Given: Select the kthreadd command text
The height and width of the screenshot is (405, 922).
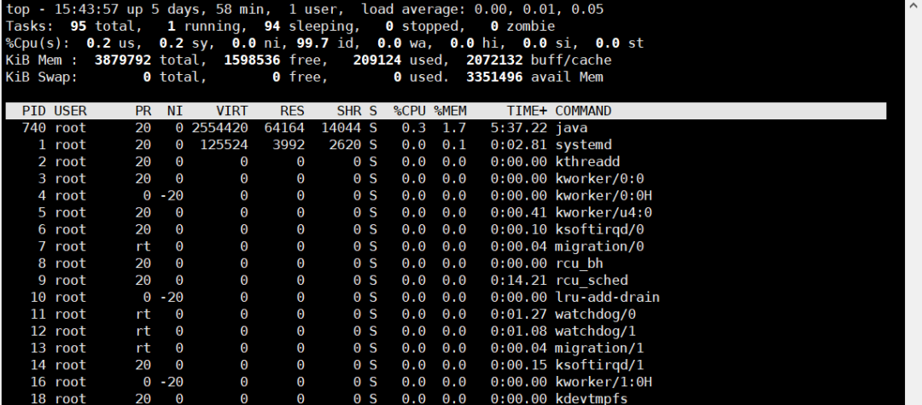Looking at the screenshot, I should (x=587, y=161).
